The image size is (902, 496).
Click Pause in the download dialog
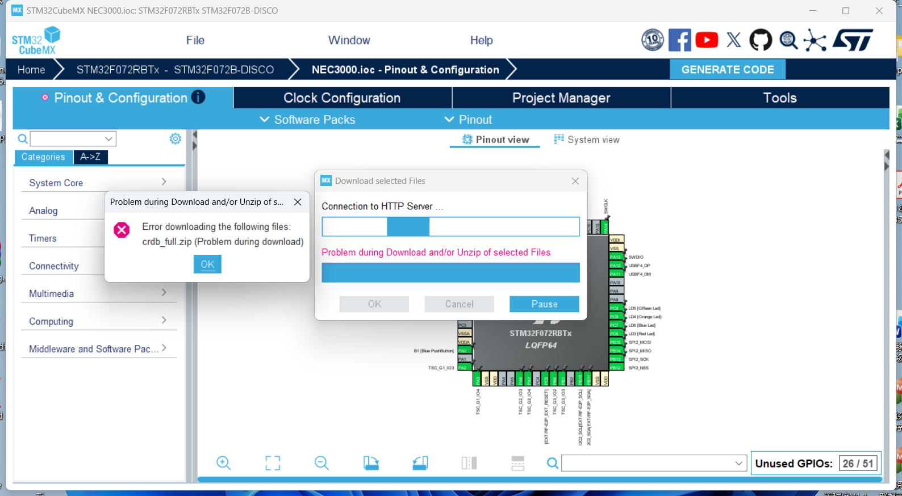tap(544, 304)
